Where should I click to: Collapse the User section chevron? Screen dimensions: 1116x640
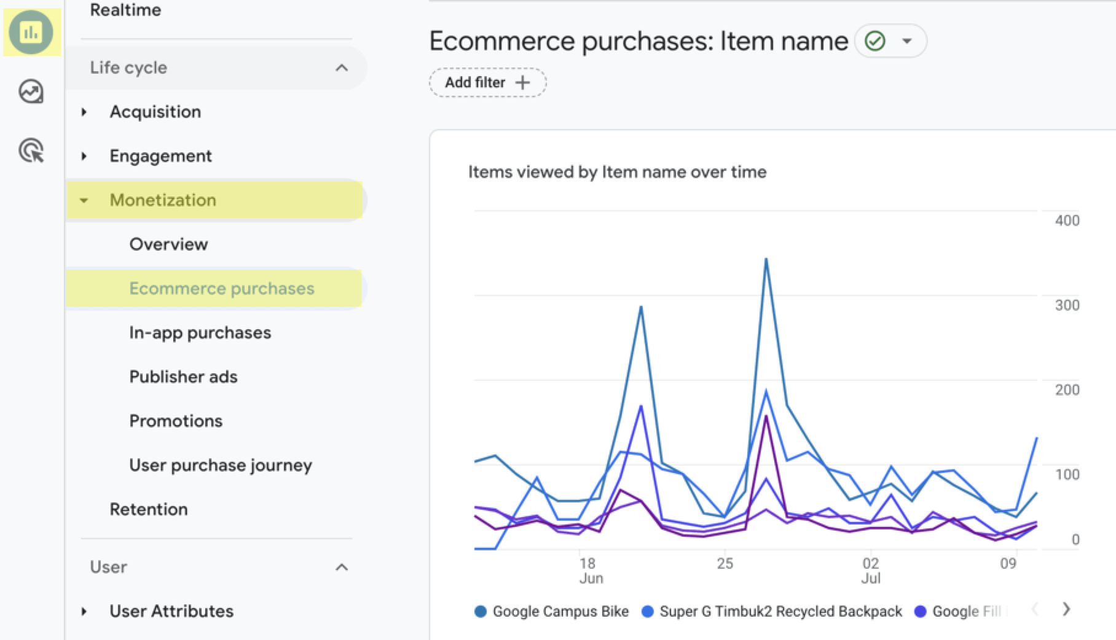(342, 567)
